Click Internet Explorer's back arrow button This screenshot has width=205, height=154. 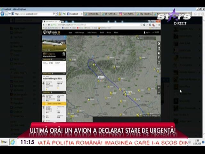tap(2, 14)
